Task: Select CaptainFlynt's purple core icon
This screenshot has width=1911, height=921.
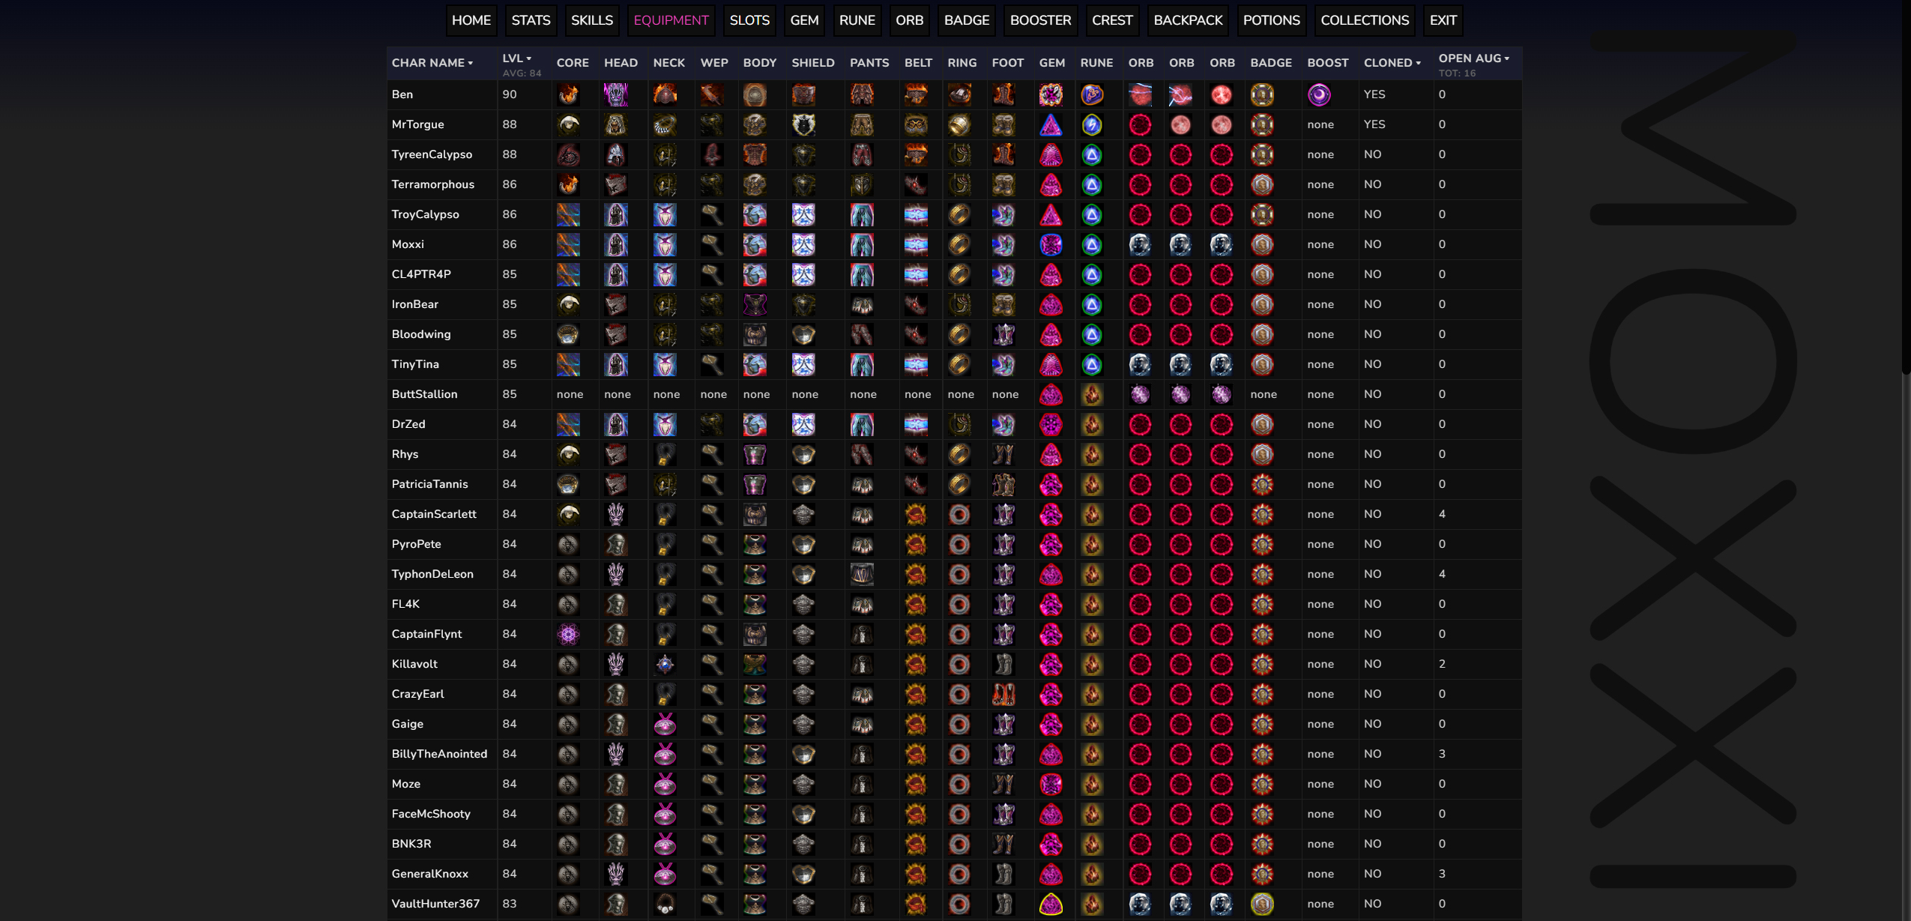Action: click(x=568, y=634)
